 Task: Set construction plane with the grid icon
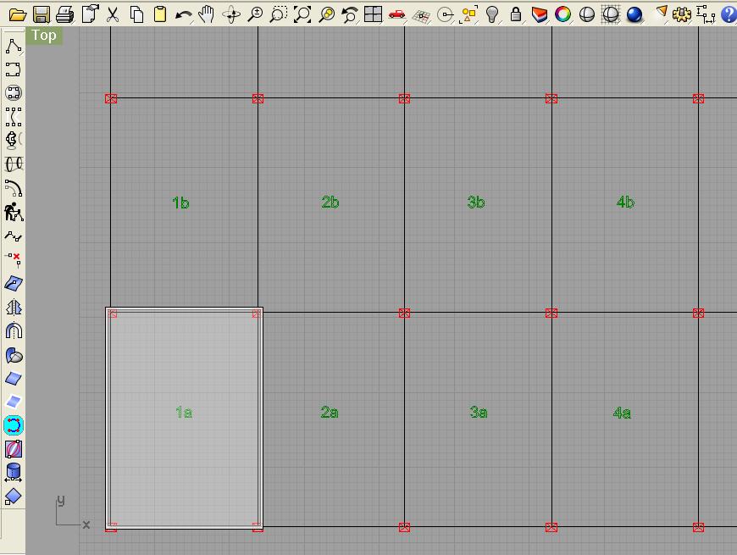click(x=421, y=15)
